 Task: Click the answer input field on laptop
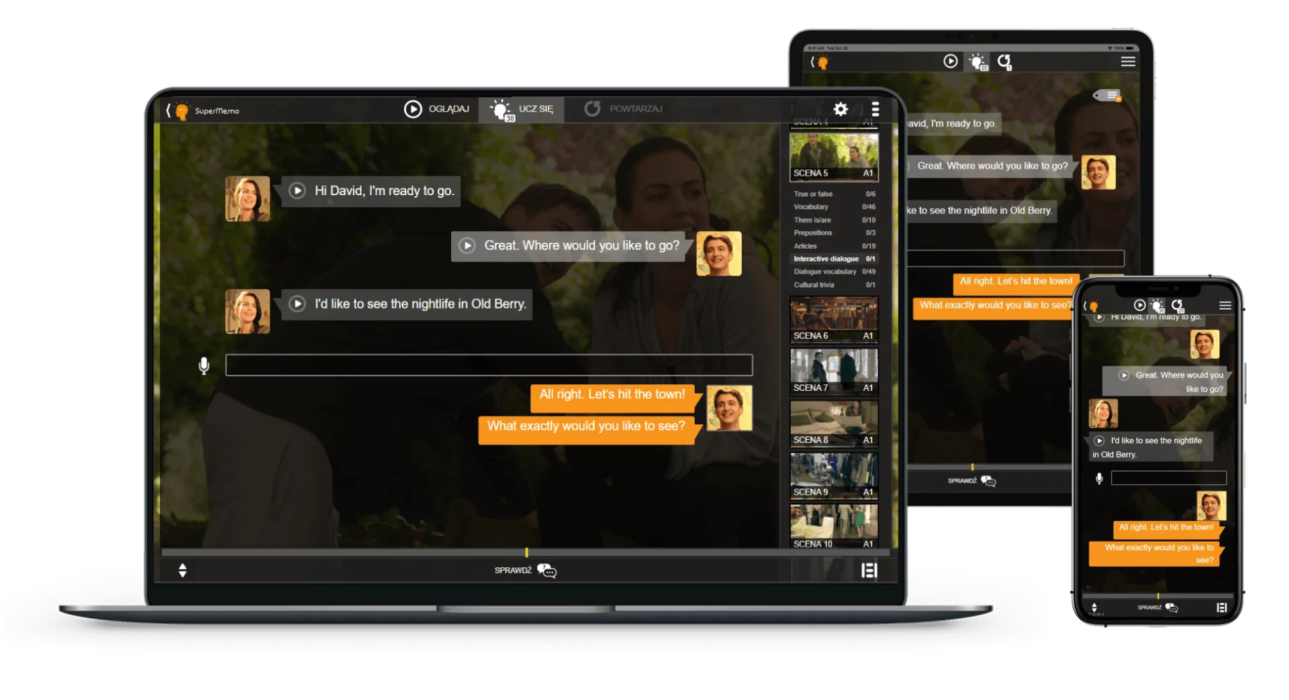pos(489,365)
